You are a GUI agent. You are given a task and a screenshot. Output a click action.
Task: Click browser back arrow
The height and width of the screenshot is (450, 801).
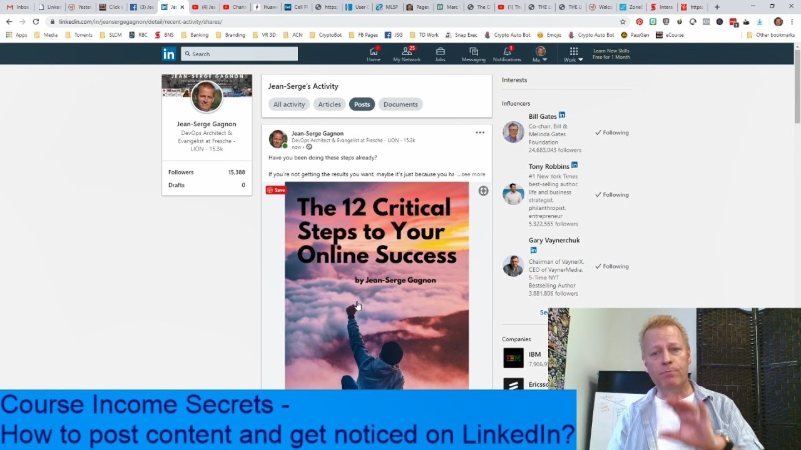click(9, 21)
